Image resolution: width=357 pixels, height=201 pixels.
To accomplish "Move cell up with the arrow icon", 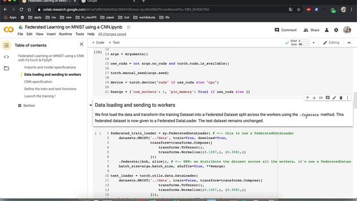I will tap(307, 98).
